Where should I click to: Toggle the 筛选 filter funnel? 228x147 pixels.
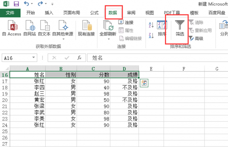pos(180,28)
